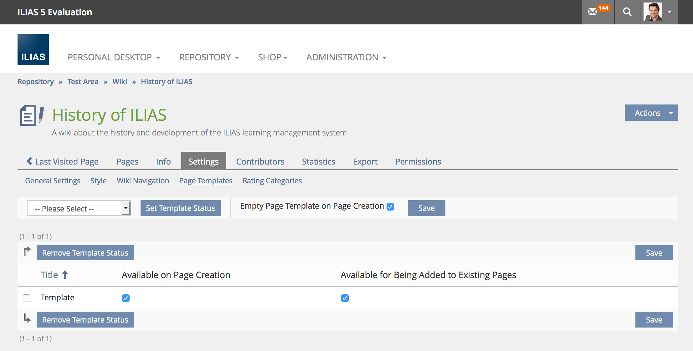Uncheck Template's Available on Page Creation
Screen dimensions: 693x351
[x=126, y=298]
